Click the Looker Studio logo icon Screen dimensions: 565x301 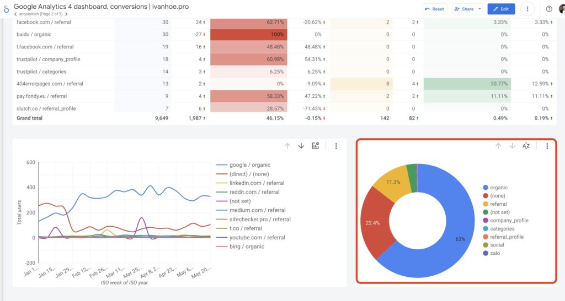tap(6, 9)
